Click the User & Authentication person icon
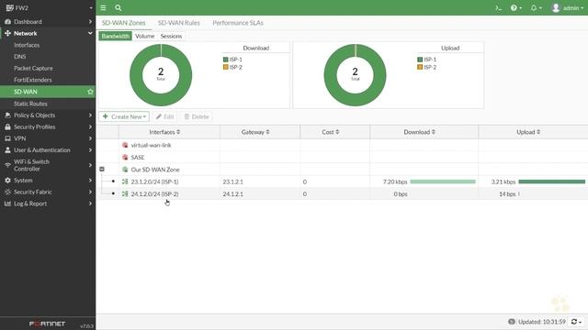 [x=7, y=150]
